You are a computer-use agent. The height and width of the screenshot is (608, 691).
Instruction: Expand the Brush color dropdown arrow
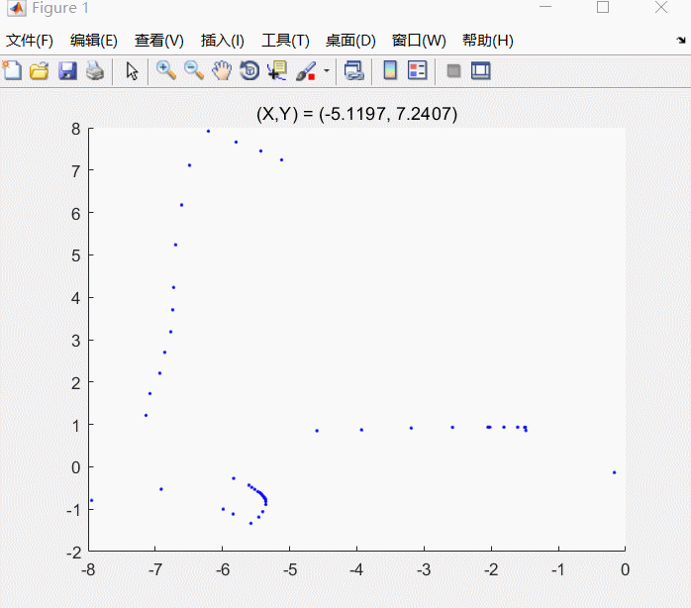click(327, 70)
